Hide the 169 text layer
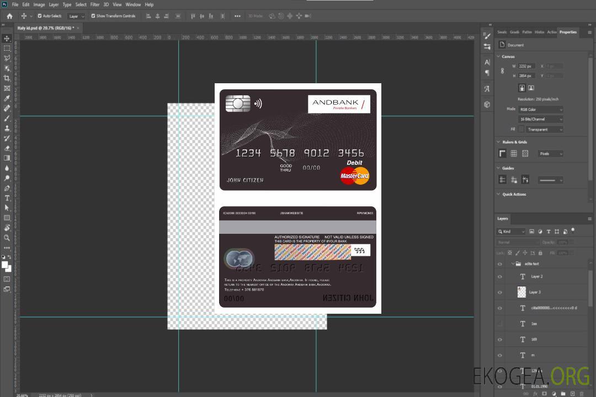Screen dimensions: 596x397 click(x=500, y=340)
